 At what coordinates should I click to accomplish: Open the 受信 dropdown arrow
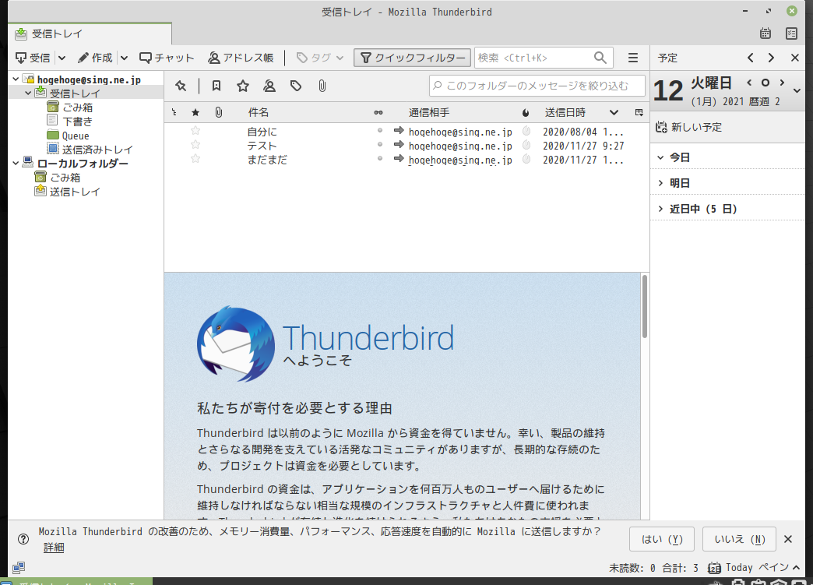point(62,58)
